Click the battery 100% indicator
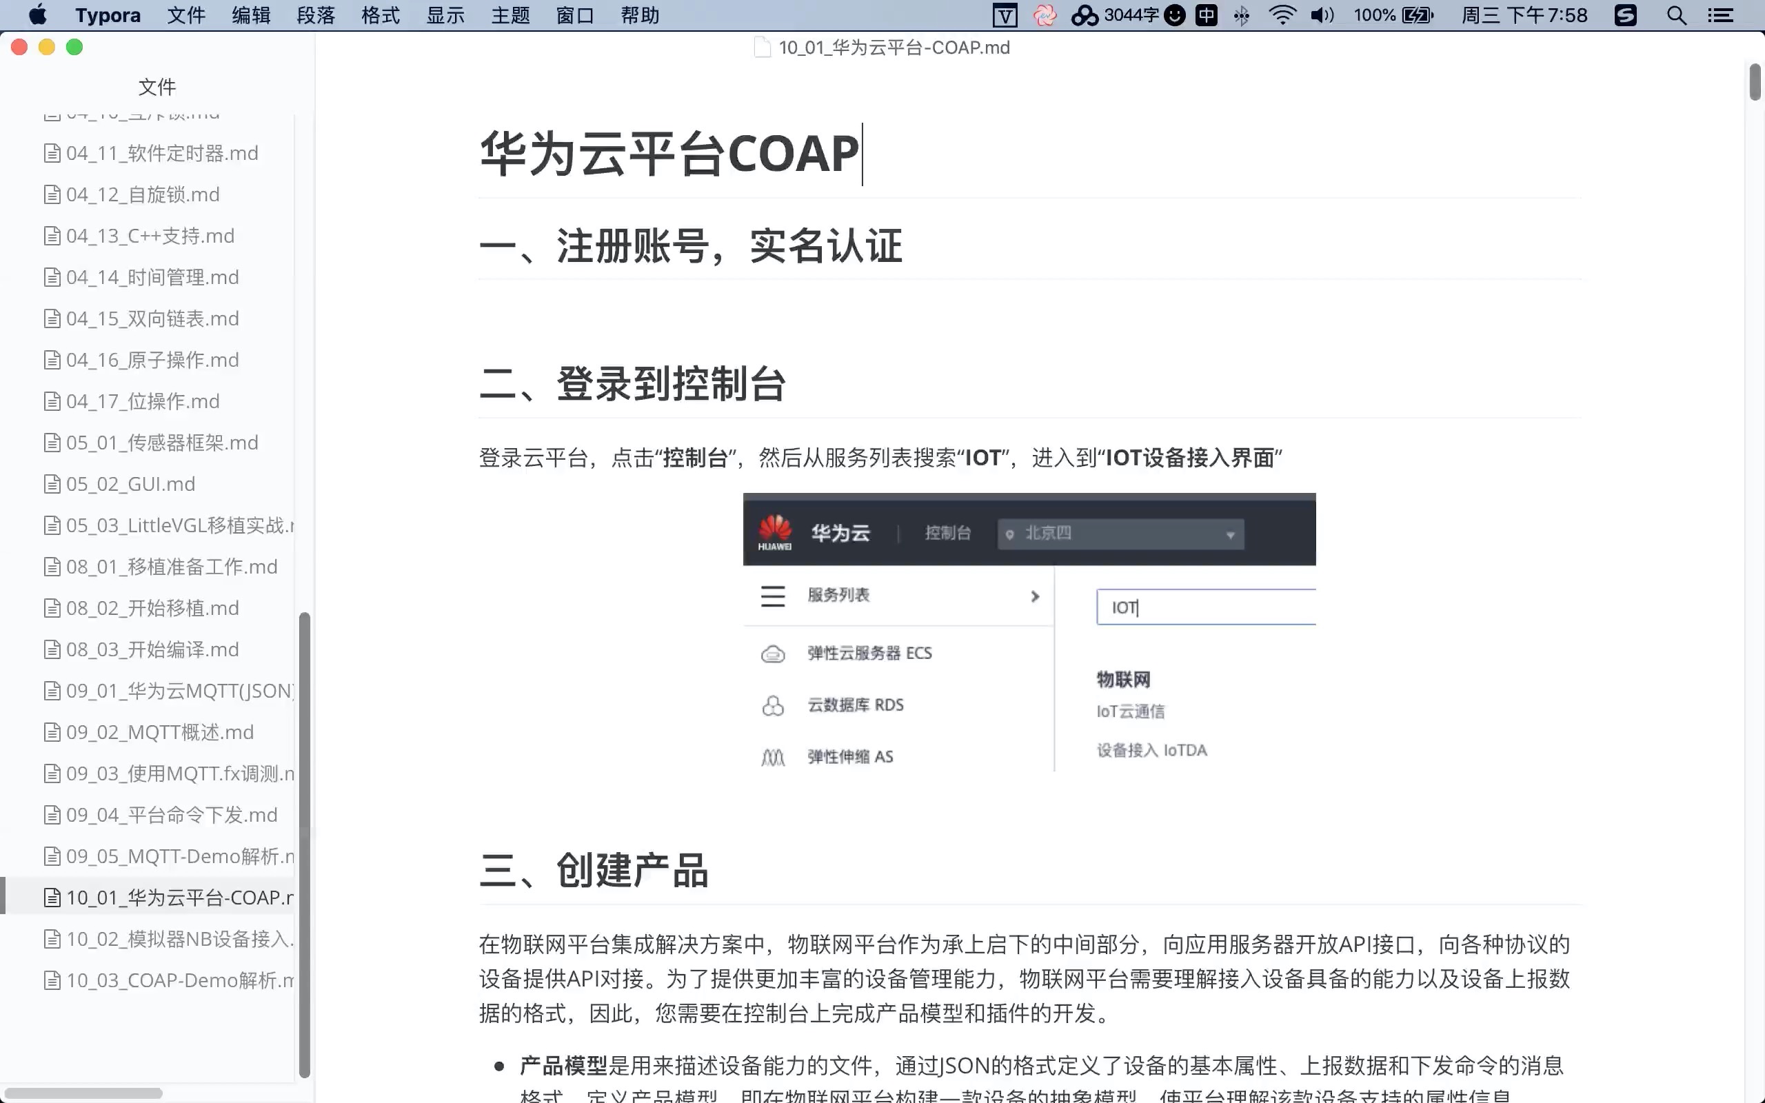Image resolution: width=1765 pixels, height=1103 pixels. point(1394,15)
